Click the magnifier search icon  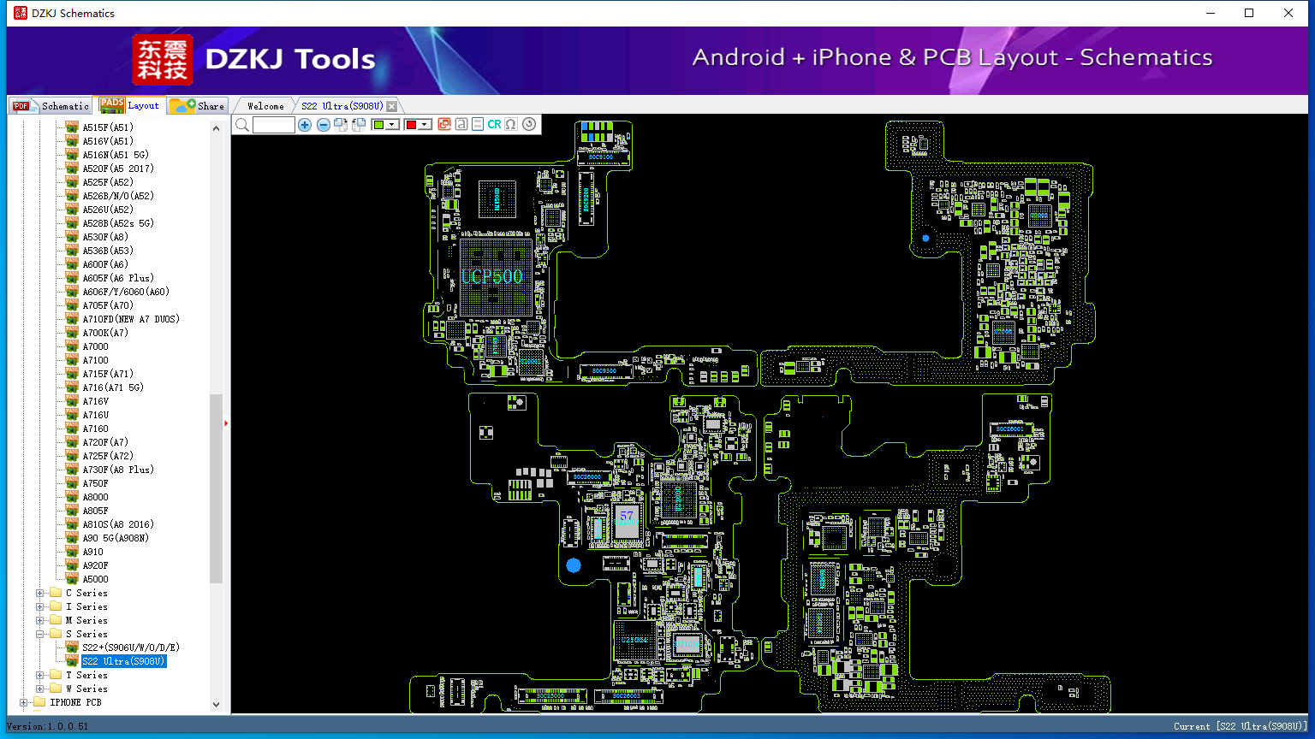click(242, 125)
